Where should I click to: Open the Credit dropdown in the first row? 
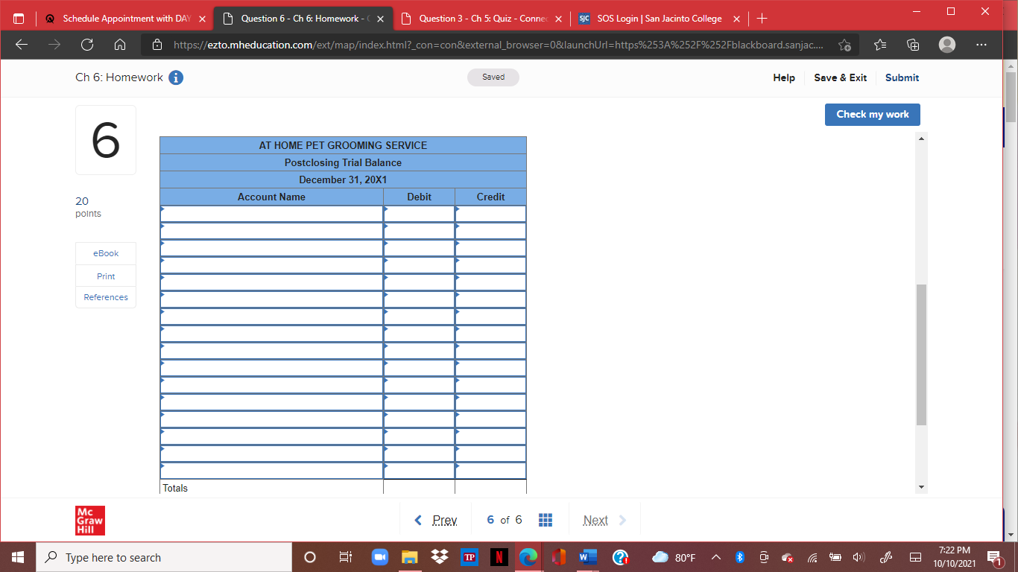click(458, 213)
